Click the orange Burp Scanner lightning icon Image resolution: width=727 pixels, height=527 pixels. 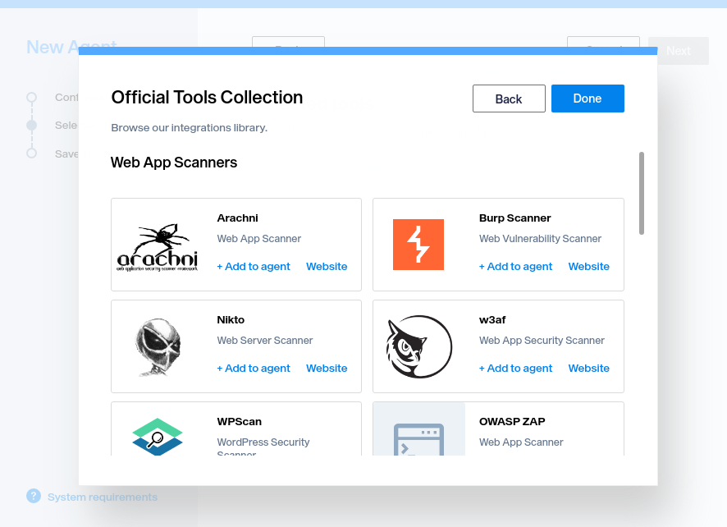418,244
